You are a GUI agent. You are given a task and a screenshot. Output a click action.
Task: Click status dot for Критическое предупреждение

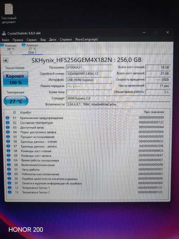[7, 118]
